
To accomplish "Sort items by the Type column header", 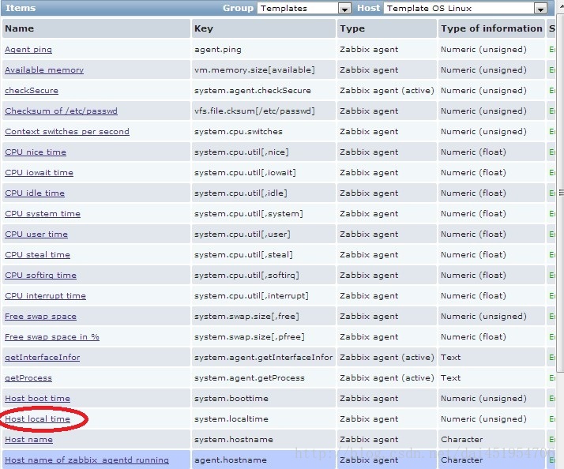I will 352,28.
